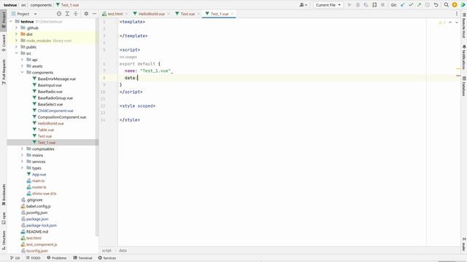Select README.md file

37,231
